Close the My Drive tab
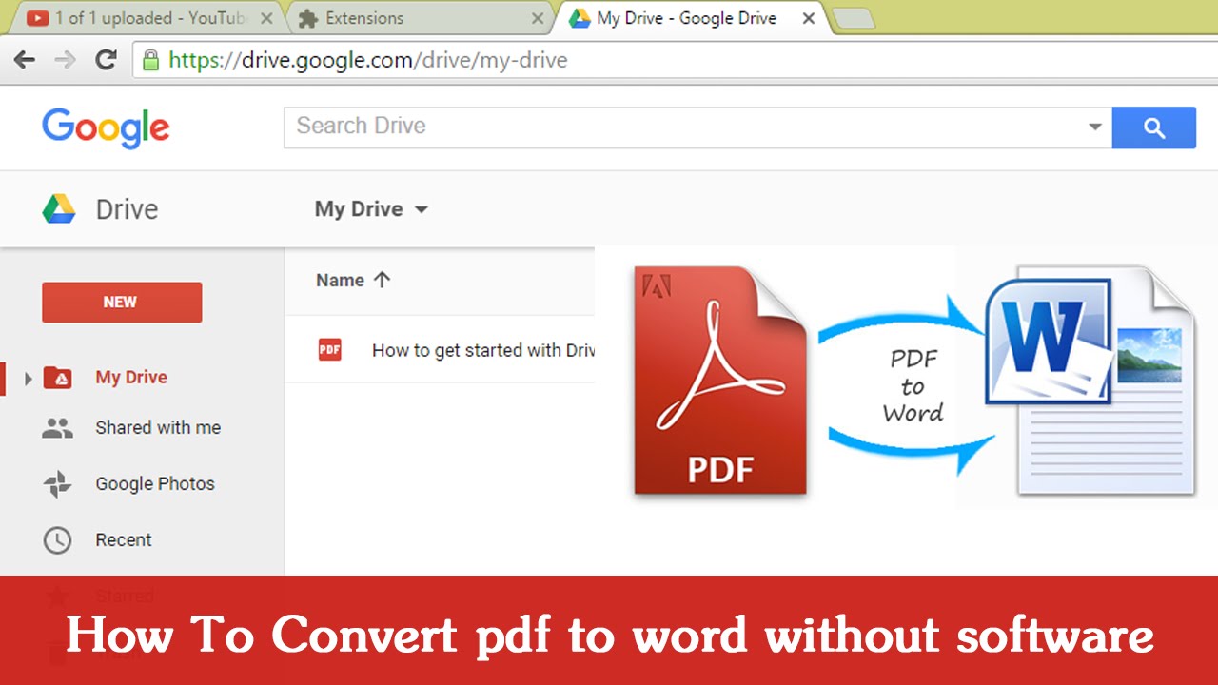Image resolution: width=1218 pixels, height=685 pixels. pyautogui.click(x=809, y=18)
